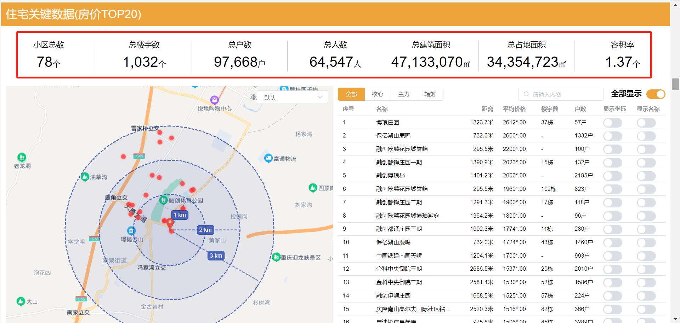Switch to the 核心 tab

pyautogui.click(x=378, y=94)
